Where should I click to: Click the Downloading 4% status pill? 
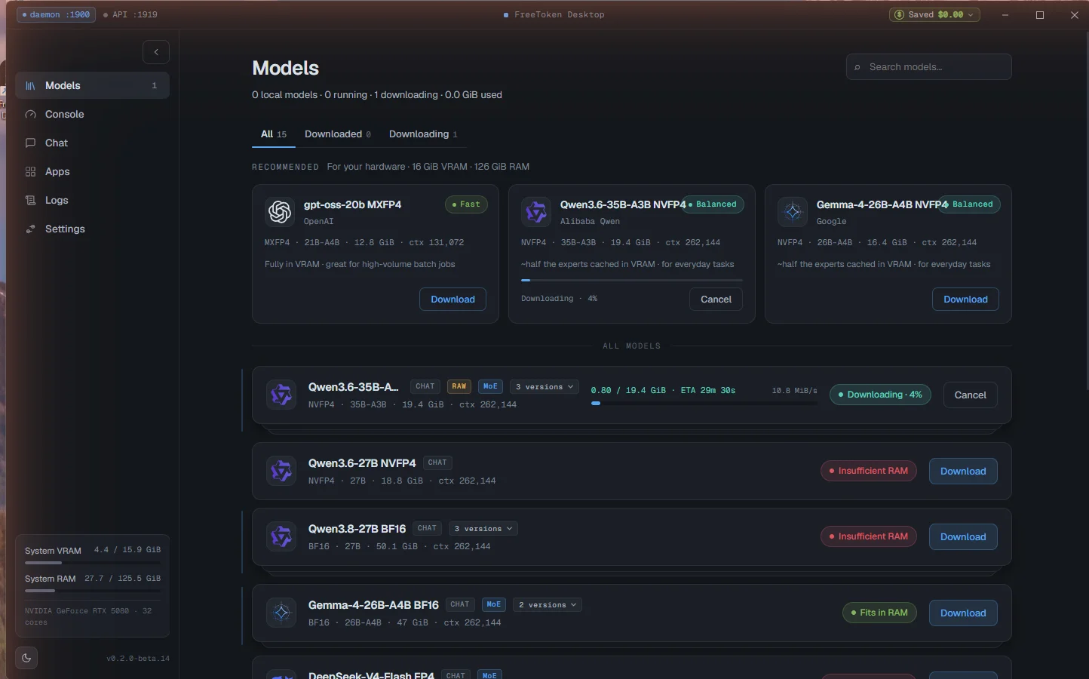880,395
